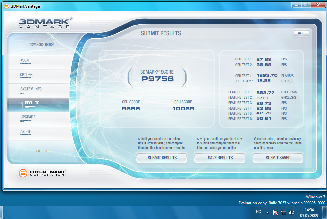Viewport: 327px width, 219px height.
Task: Click the 3DMark Vantage logo
Action: (x=46, y=23)
